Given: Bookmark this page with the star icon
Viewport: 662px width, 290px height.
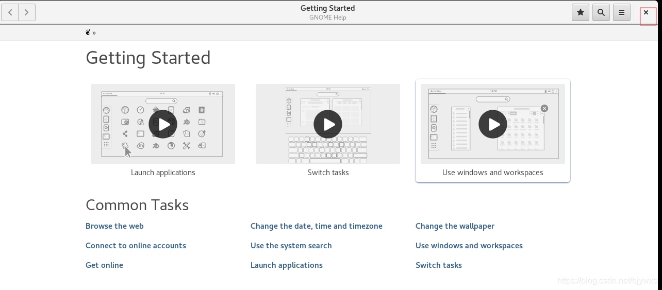Looking at the screenshot, I should (581, 12).
